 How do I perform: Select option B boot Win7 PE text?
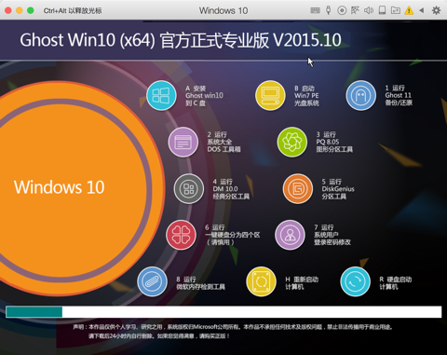pos(306,96)
